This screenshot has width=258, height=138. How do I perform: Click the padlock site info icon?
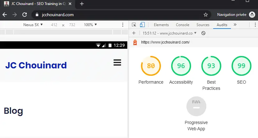37,15
